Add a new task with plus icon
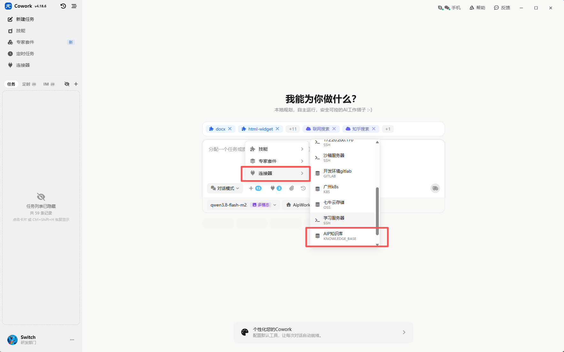The height and width of the screenshot is (352, 564). [x=76, y=84]
